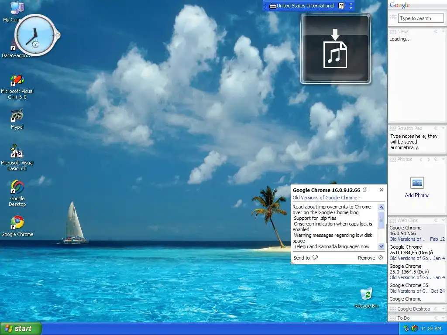Click into the Type to search field
The width and height of the screenshot is (447, 335).
[x=421, y=18]
